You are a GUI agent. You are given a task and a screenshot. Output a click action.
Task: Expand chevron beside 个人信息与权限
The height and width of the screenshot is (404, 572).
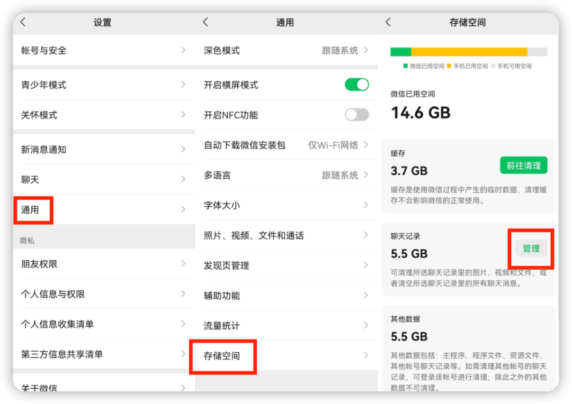183,293
